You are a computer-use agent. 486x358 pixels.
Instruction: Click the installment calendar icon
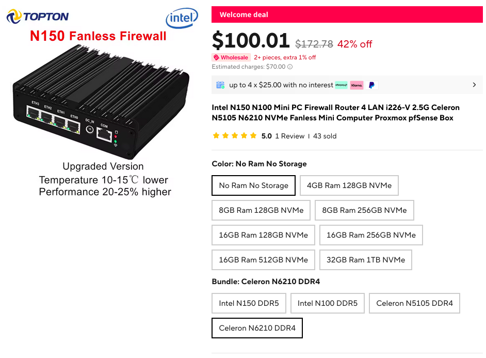220,85
